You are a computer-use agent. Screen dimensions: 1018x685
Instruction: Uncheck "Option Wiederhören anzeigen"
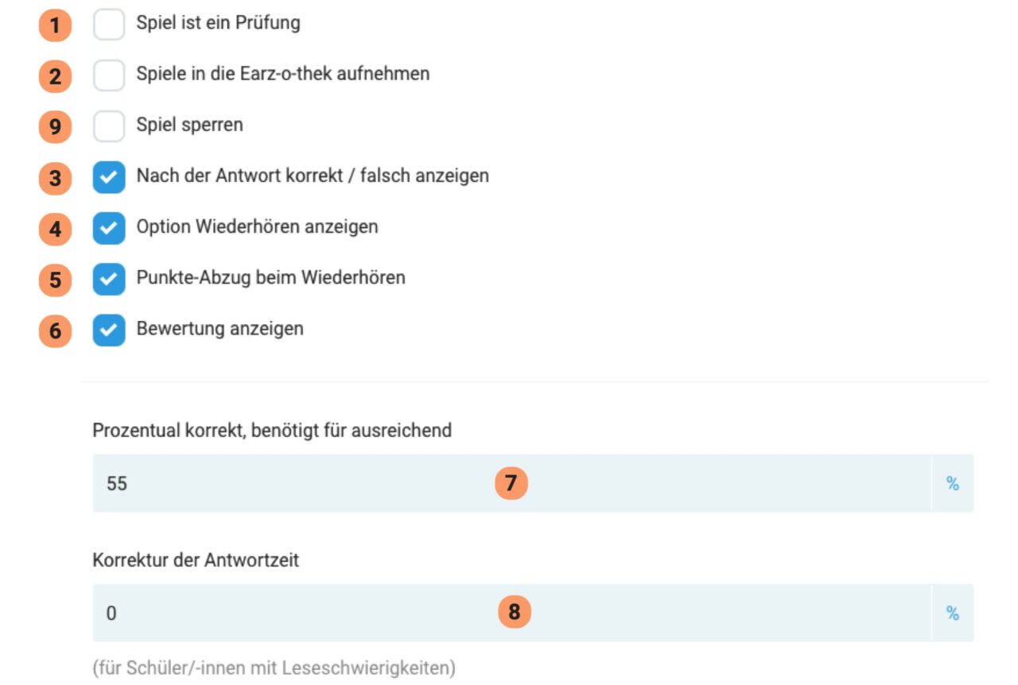point(109,228)
